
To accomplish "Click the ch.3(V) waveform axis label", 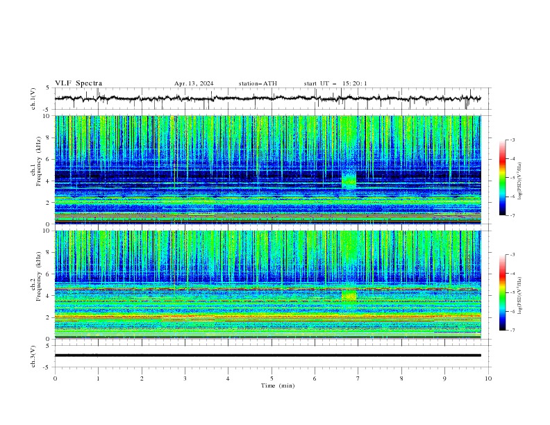I will (33, 356).
